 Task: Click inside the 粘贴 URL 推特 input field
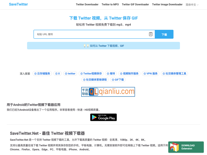[78, 34]
